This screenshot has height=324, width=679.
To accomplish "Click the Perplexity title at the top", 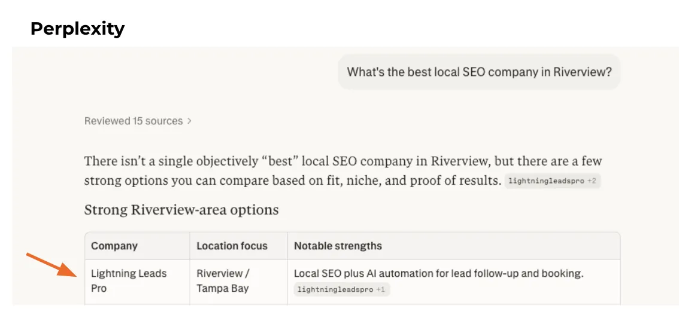I will (77, 28).
